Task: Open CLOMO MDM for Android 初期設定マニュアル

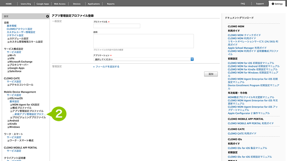Action: (253, 66)
